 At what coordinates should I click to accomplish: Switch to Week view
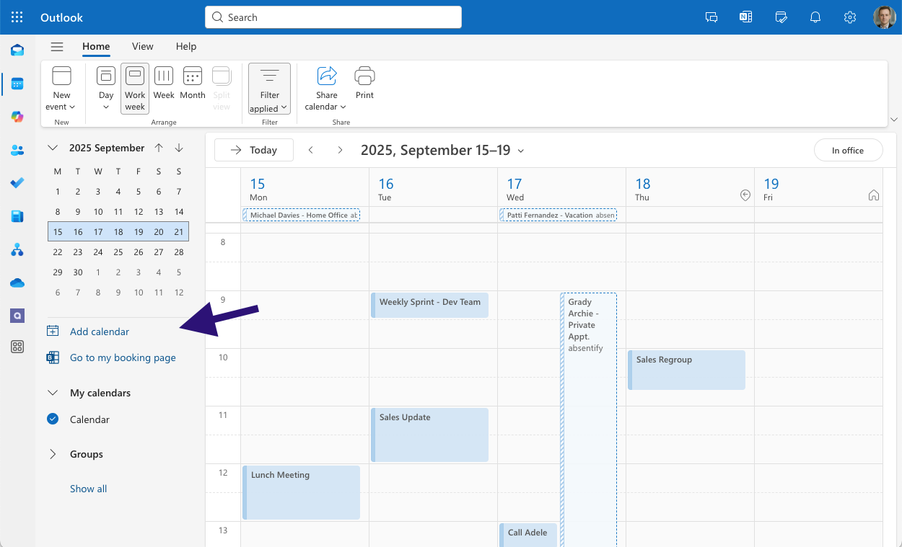pyautogui.click(x=164, y=83)
